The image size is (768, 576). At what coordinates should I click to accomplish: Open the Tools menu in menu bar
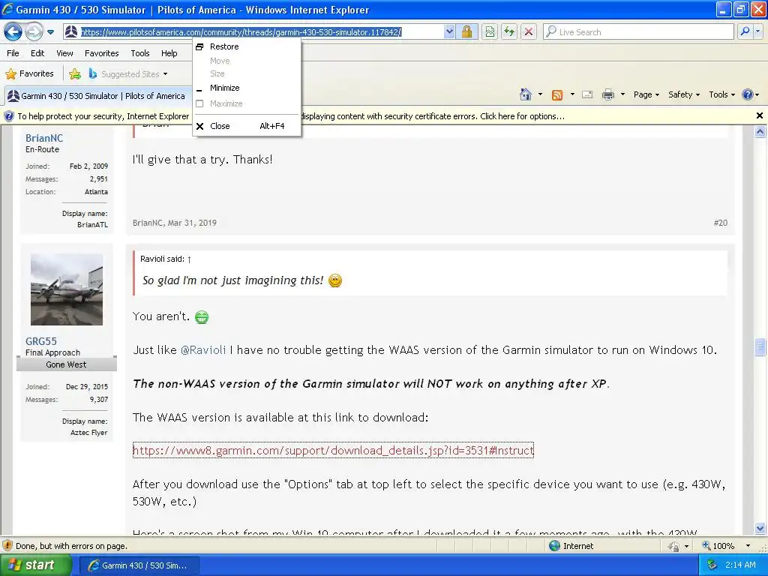coord(140,53)
